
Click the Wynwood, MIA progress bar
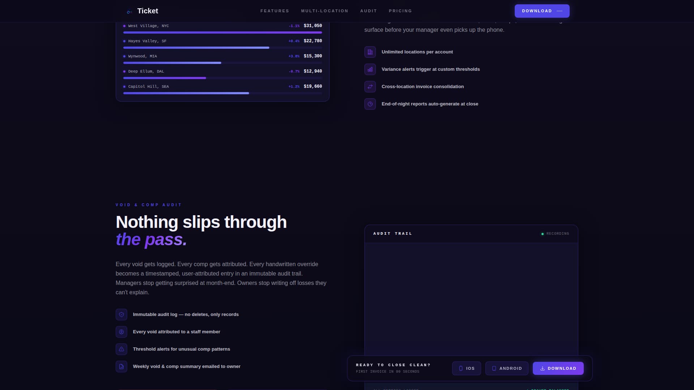click(x=223, y=63)
